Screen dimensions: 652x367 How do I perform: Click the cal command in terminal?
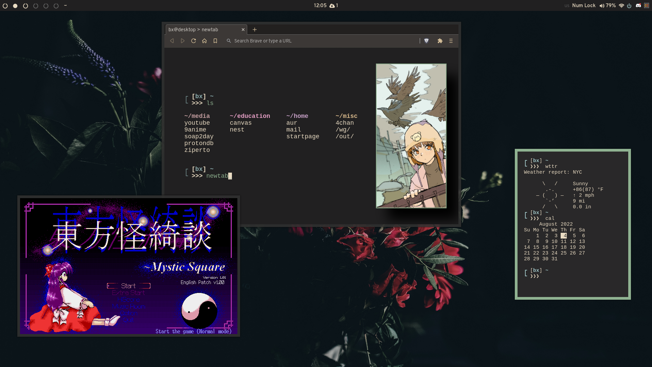(x=550, y=218)
